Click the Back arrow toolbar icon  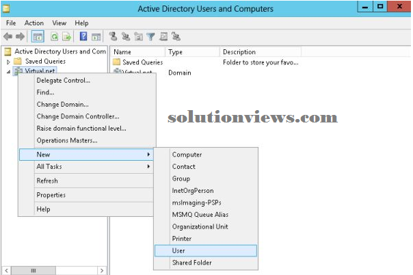(8, 36)
